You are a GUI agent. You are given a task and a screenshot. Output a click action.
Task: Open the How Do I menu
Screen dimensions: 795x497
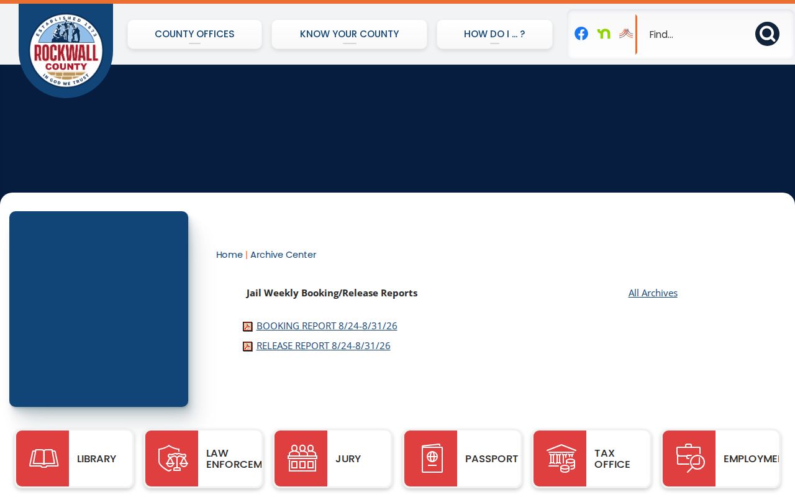[x=494, y=34]
